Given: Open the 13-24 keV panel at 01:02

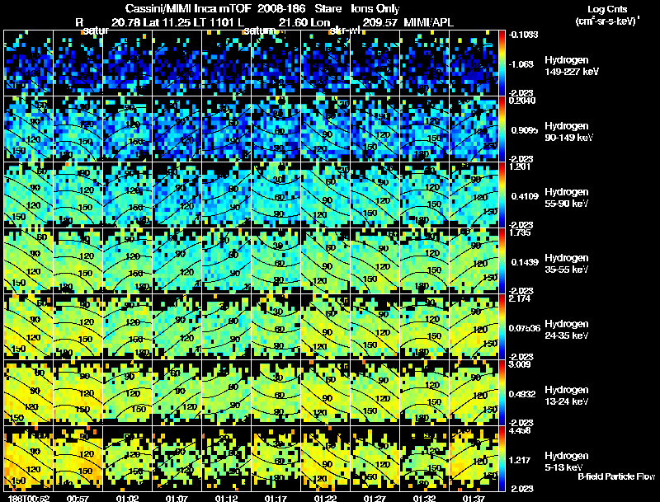Looking at the screenshot, I should [x=128, y=392].
